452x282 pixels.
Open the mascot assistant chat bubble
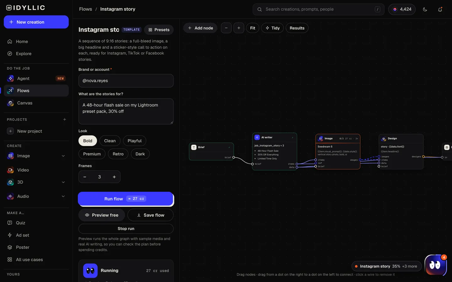pos(435,265)
